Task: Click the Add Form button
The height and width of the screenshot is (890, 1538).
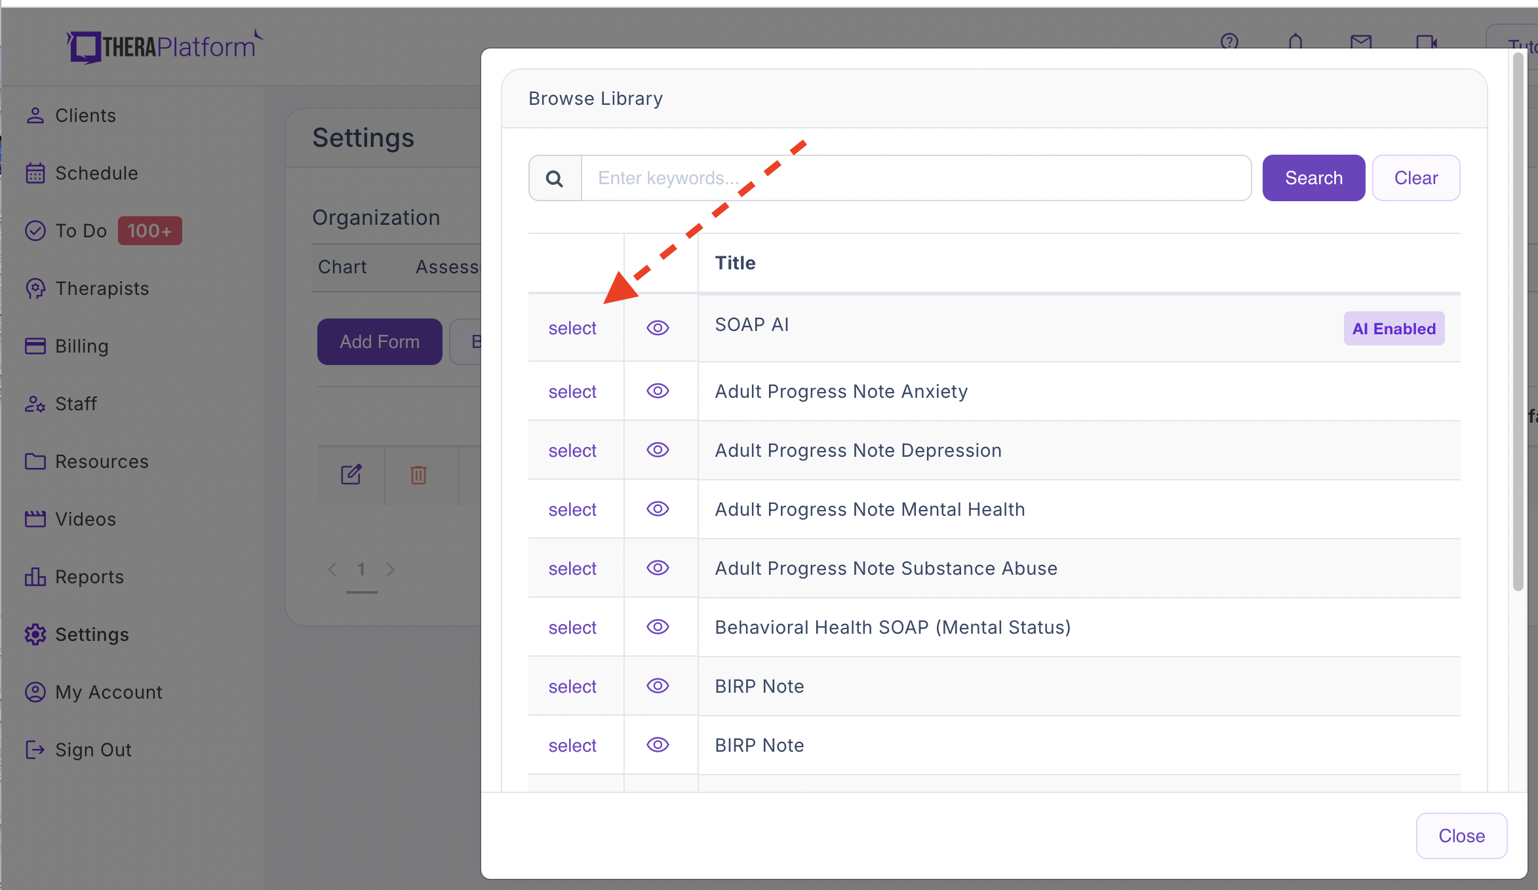Action: click(380, 341)
